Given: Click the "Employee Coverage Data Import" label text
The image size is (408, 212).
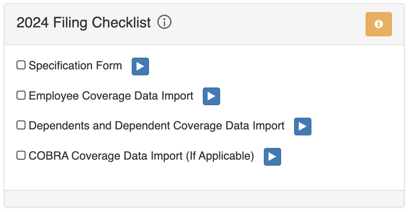Looking at the screenshot, I should click(111, 96).
